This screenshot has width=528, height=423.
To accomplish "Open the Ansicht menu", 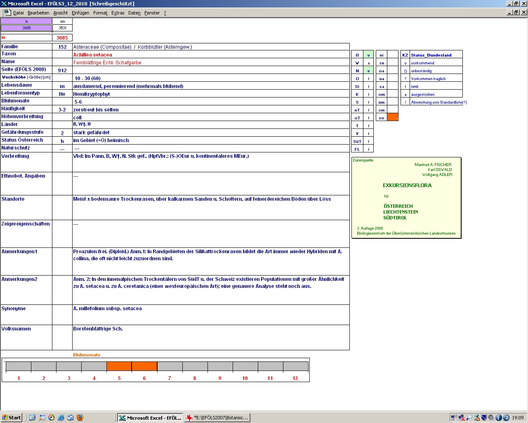I will tap(61, 13).
